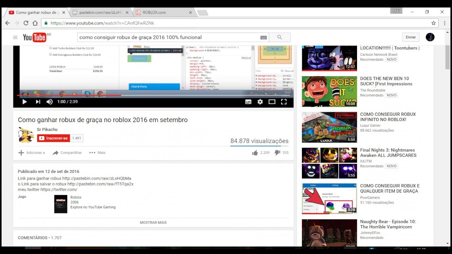Open COMO CONSEGUIR ROBUX E QUALQUER ITEM title
The height and width of the screenshot is (254, 452).
coord(390,188)
